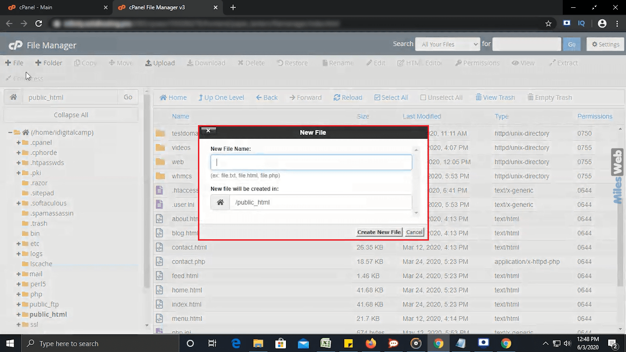Click the Download toolbar item

pyautogui.click(x=206, y=63)
